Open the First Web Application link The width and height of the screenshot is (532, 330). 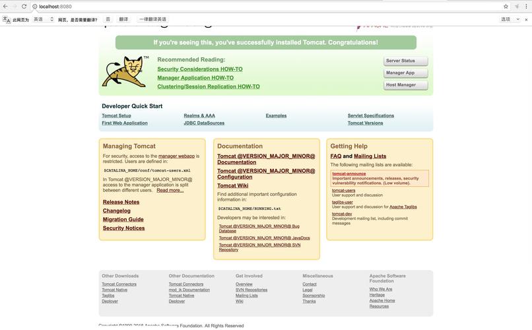click(x=125, y=123)
